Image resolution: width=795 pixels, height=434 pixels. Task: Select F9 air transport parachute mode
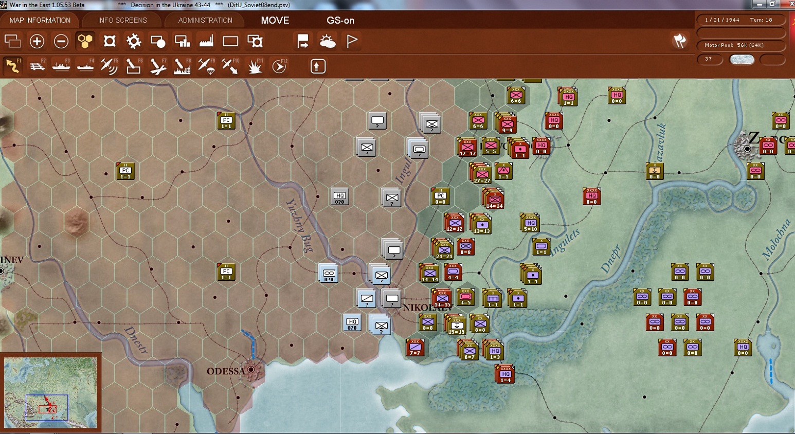pos(206,66)
